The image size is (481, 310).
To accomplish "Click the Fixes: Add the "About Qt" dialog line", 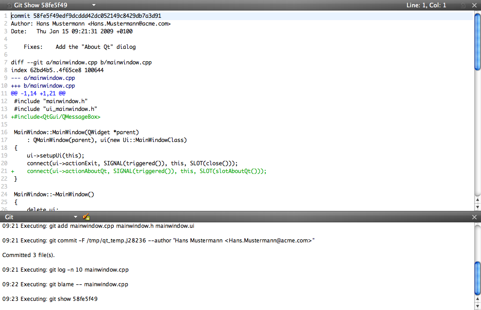I will [x=80, y=47].
